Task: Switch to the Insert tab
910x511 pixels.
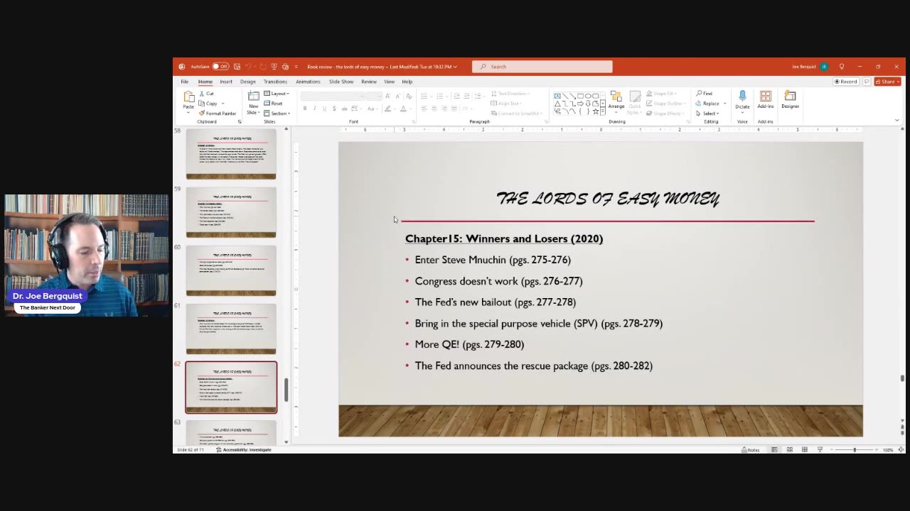Action: (x=226, y=82)
